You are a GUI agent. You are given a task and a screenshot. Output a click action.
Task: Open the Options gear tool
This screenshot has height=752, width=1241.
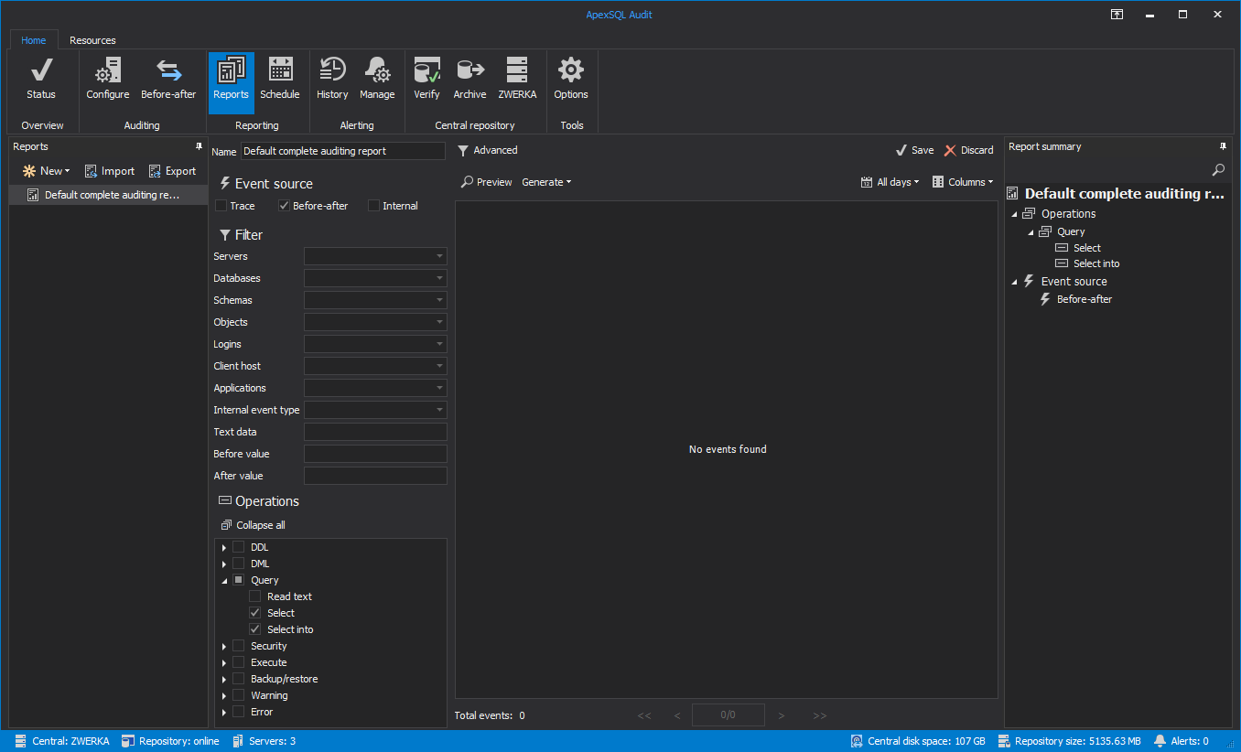[x=571, y=79]
